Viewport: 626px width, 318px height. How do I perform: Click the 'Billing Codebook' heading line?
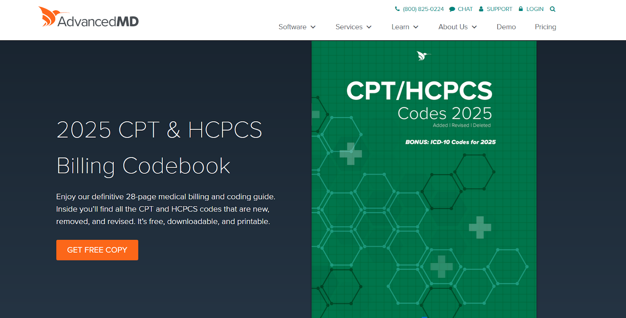(144, 166)
